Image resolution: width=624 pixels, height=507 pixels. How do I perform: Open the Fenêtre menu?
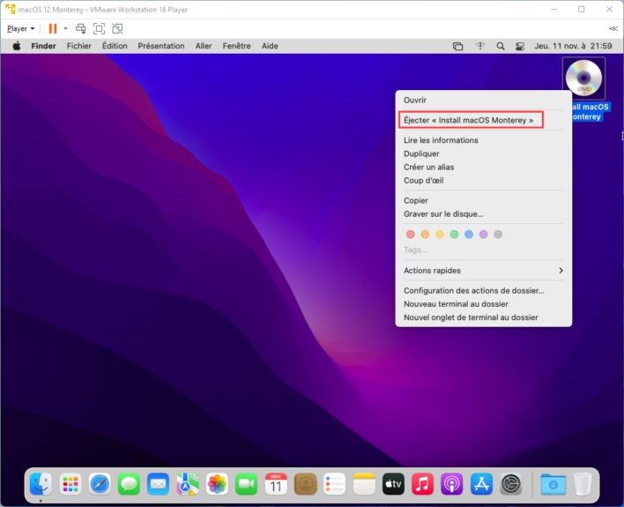click(236, 46)
